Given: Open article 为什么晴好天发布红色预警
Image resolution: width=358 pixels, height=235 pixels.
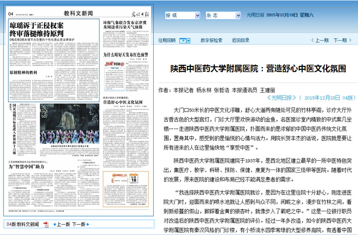Looking at the screenshot, I should [126, 55].
